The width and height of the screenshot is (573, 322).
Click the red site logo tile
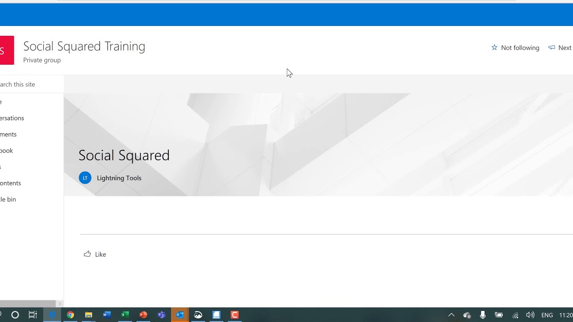click(x=7, y=50)
